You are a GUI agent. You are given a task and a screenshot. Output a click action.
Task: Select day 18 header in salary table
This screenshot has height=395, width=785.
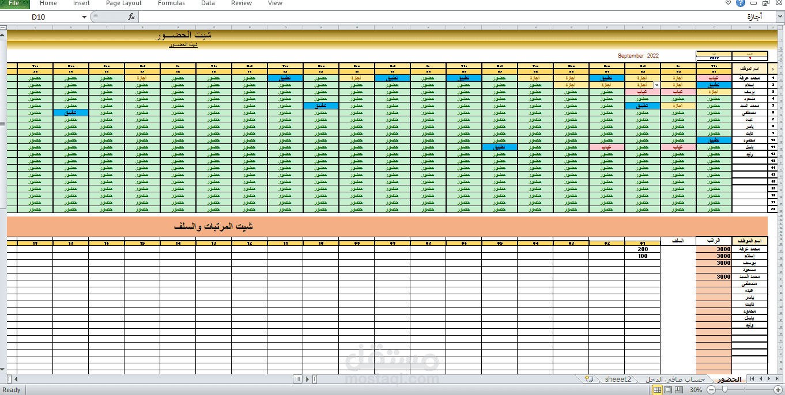[x=35, y=244]
